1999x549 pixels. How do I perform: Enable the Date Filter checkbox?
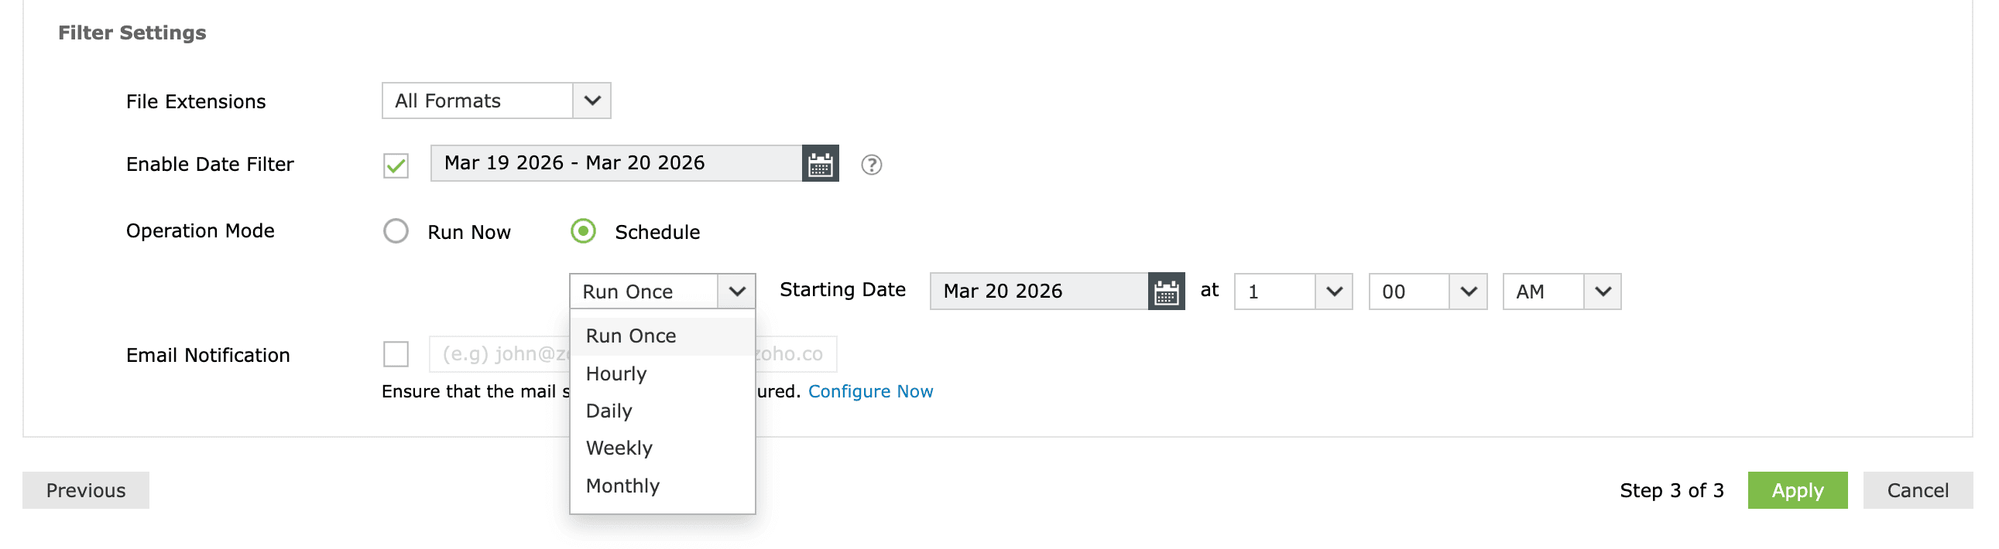(x=396, y=165)
